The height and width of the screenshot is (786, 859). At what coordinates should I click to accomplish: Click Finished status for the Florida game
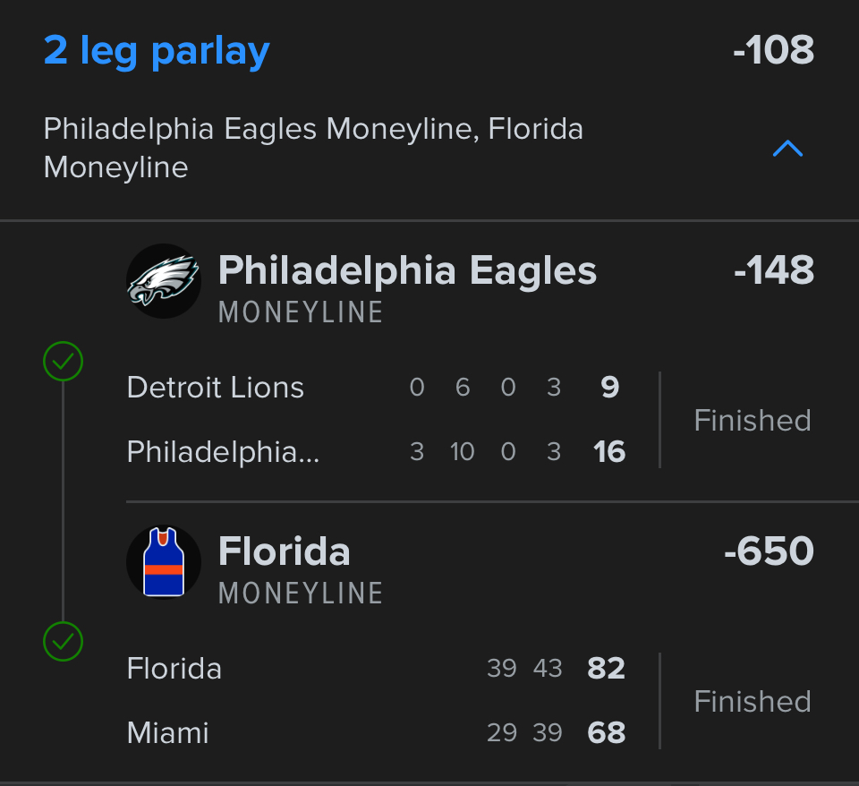[753, 701]
